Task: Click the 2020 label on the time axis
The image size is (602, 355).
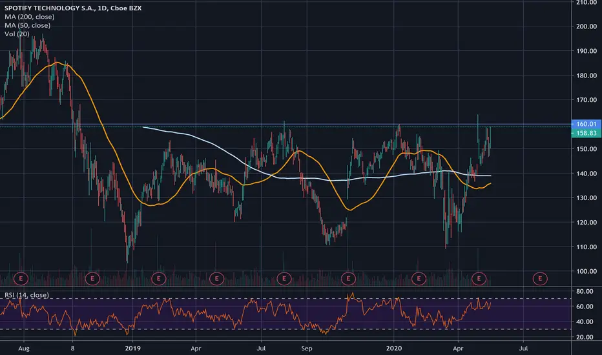Action: tap(394, 349)
